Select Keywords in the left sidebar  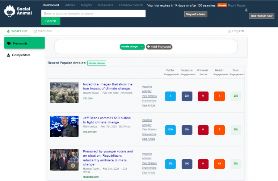24,43
